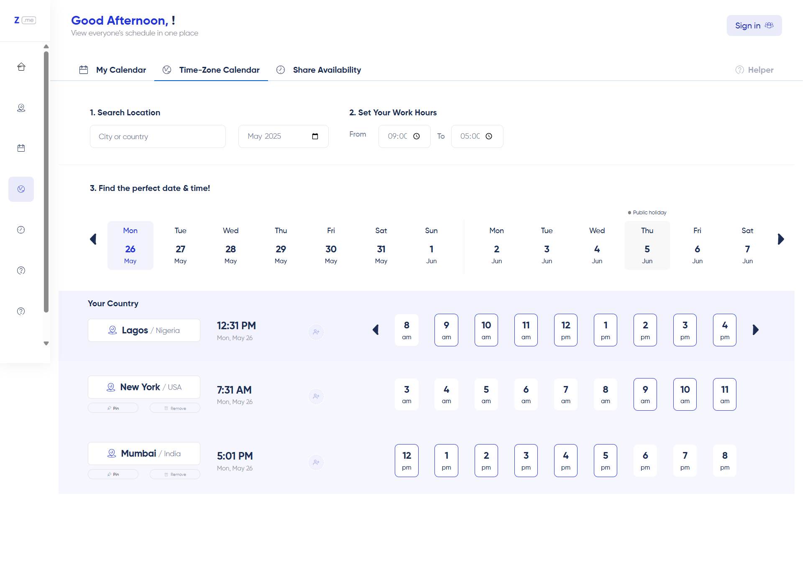805x564 pixels.
Task: Show later Lagos hours with the right arrow
Action: (756, 330)
